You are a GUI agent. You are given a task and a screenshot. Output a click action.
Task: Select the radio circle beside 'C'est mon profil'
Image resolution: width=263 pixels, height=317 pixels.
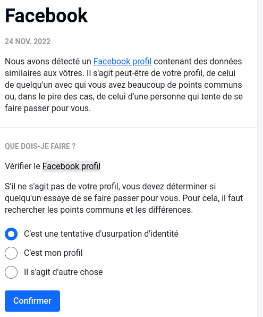(11, 253)
